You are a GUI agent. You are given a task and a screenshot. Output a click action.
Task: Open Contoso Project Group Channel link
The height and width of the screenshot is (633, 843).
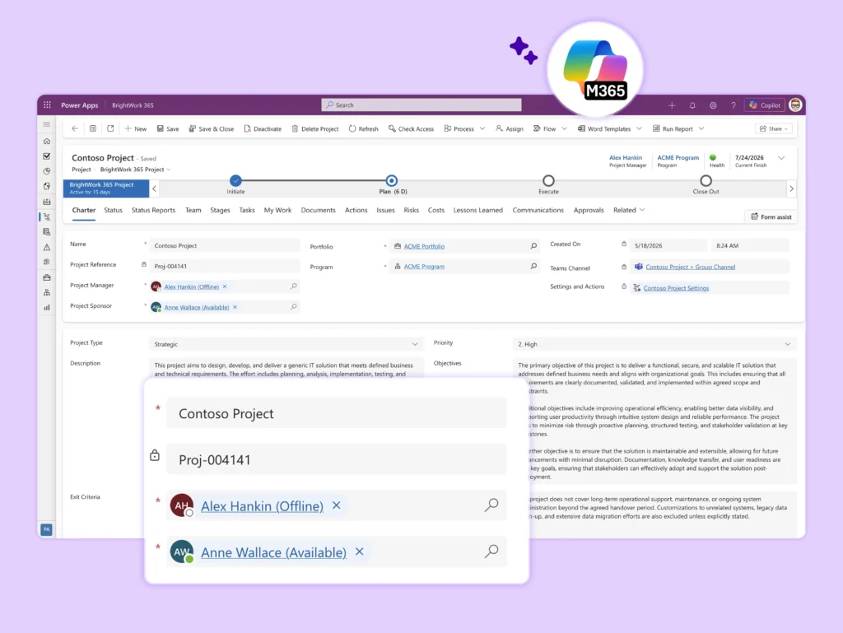691,267
